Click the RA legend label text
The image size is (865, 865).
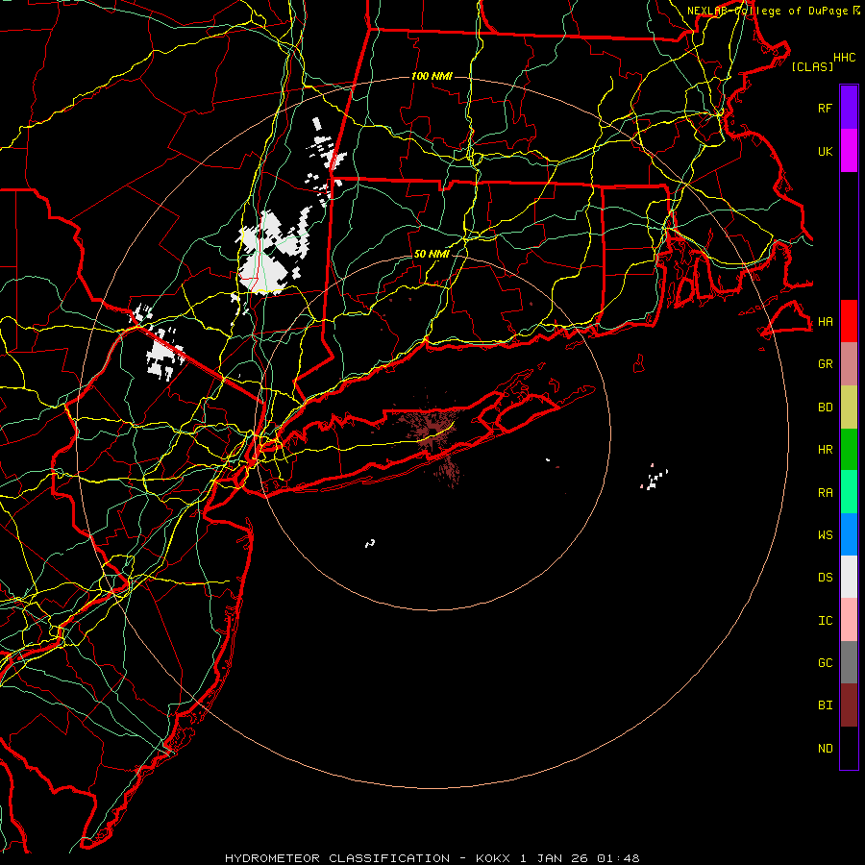tap(826, 493)
